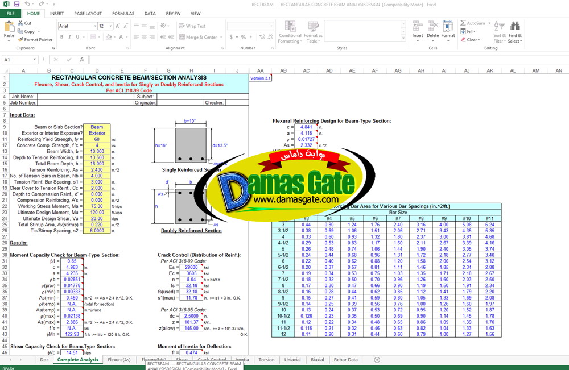569x370 pixels.
Task: Click into the formula bar
Action: click(x=328, y=60)
